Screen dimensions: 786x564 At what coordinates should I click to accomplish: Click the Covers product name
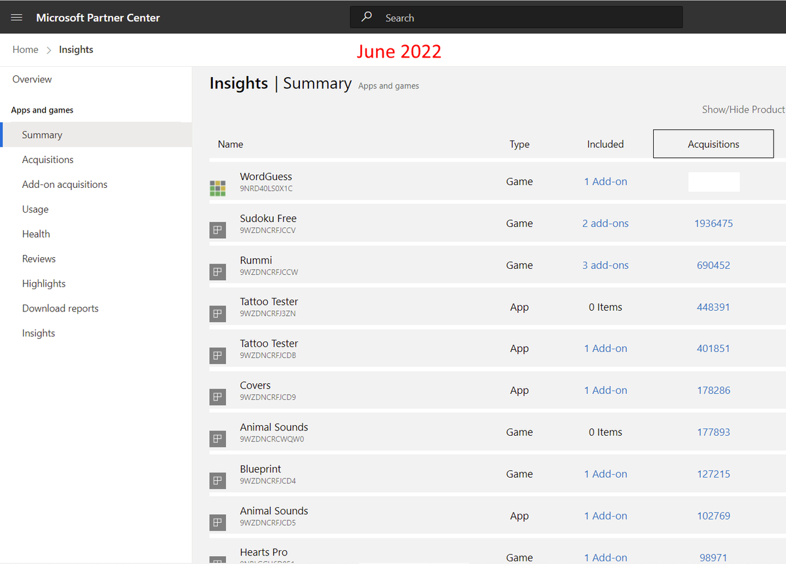click(255, 385)
